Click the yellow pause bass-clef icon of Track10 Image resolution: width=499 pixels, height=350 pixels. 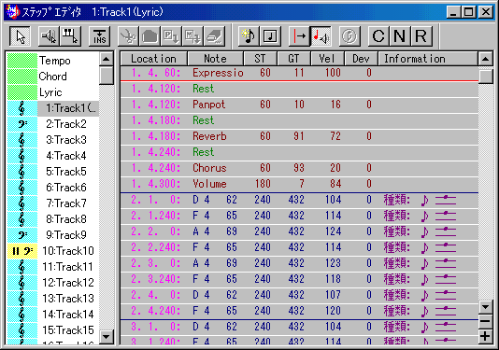(21, 251)
